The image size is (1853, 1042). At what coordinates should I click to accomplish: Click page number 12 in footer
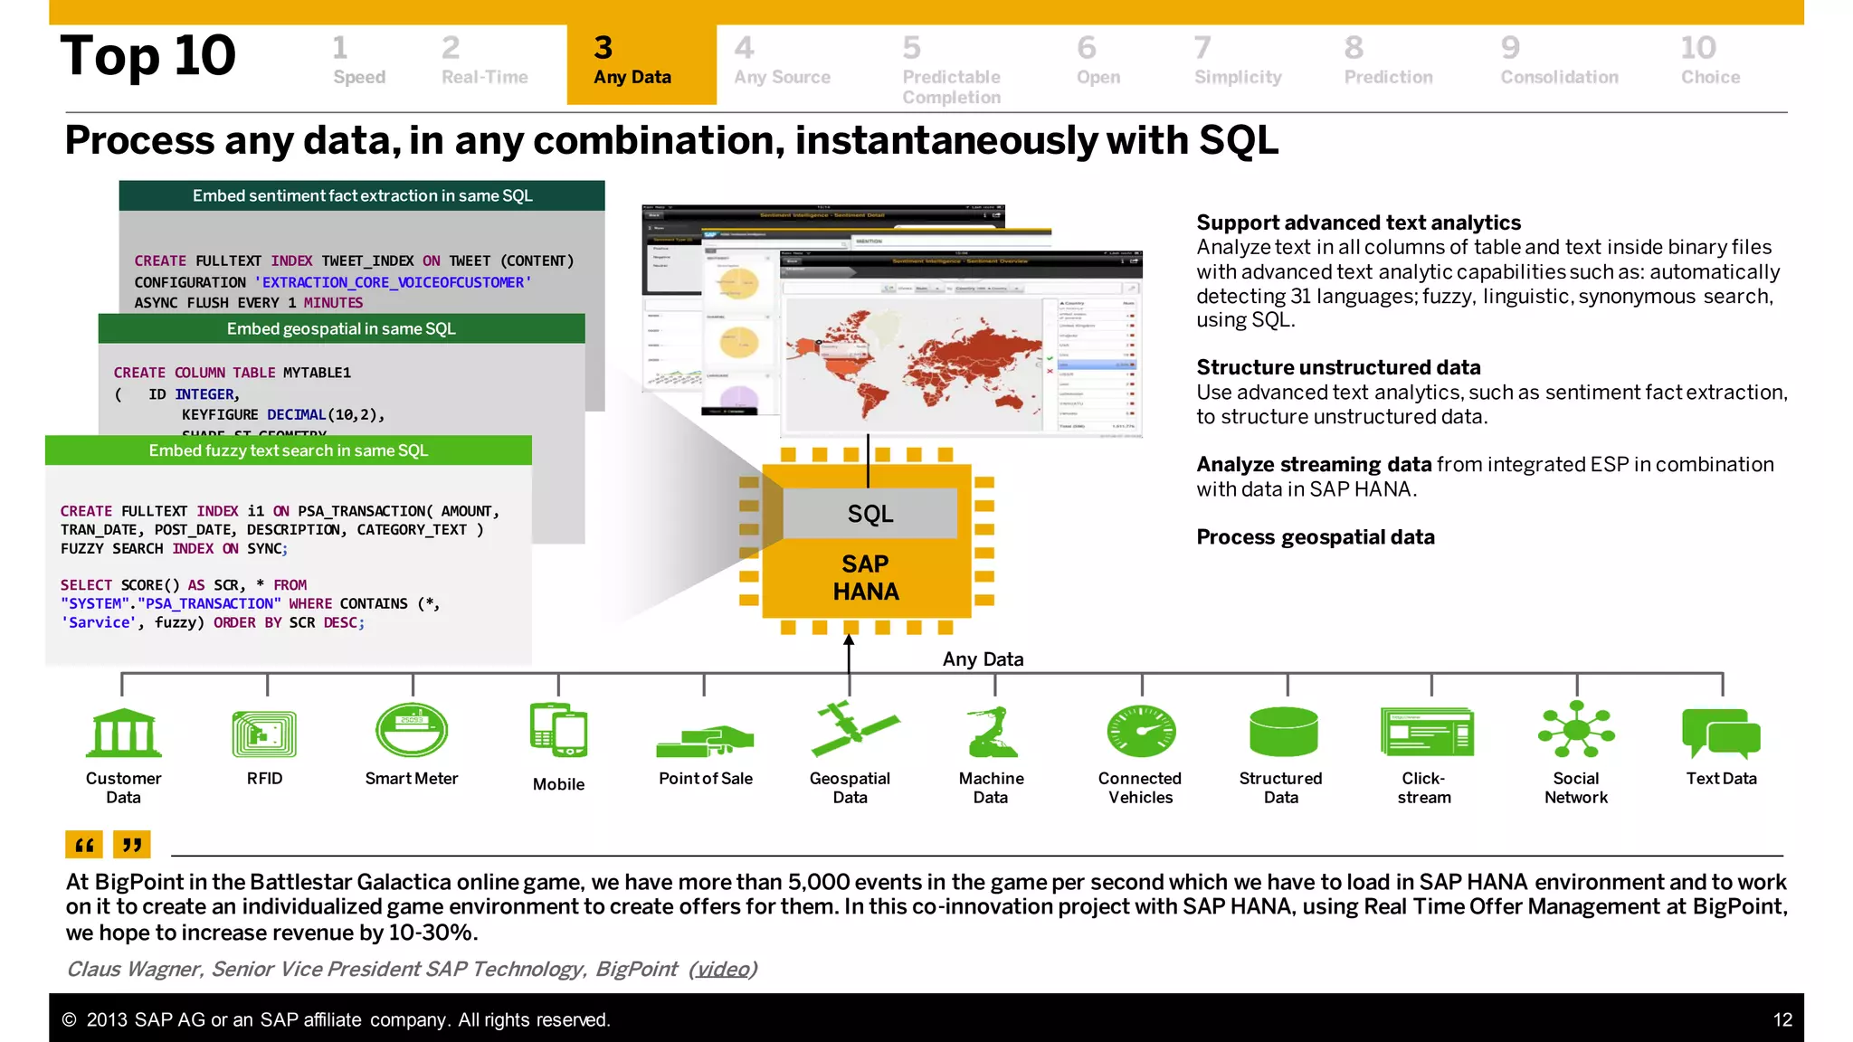pyautogui.click(x=1782, y=1020)
